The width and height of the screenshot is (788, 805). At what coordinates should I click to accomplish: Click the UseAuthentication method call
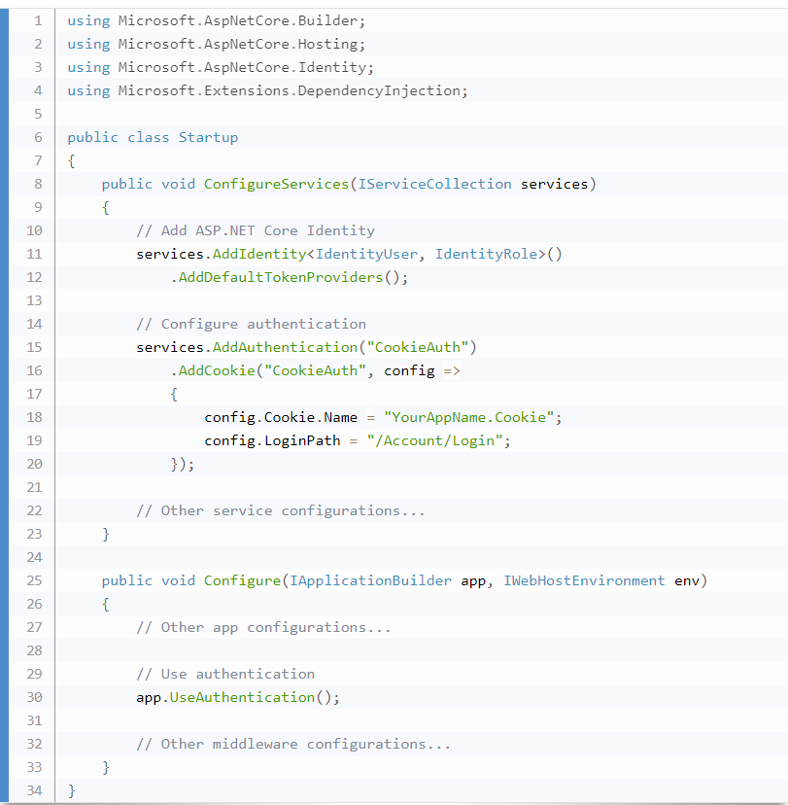click(242, 697)
